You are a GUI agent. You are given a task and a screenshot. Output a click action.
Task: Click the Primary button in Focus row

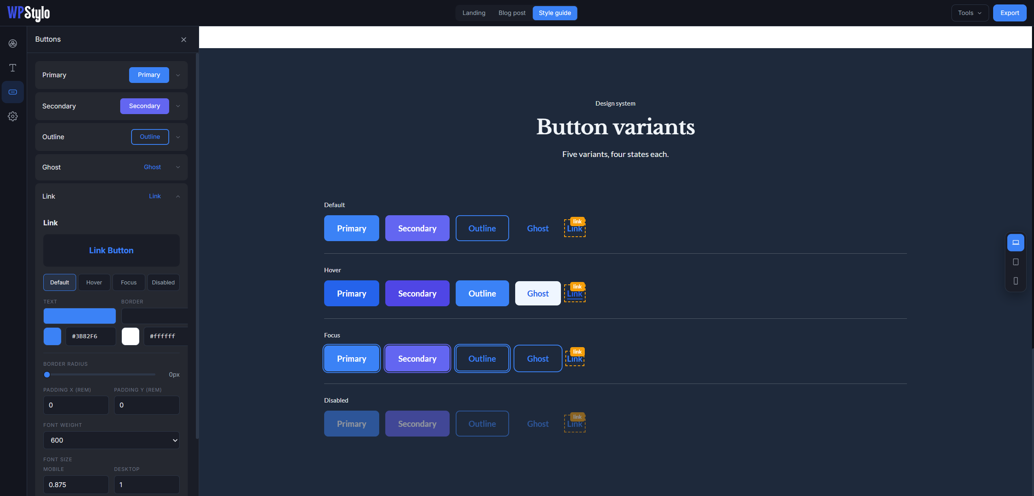coord(352,358)
